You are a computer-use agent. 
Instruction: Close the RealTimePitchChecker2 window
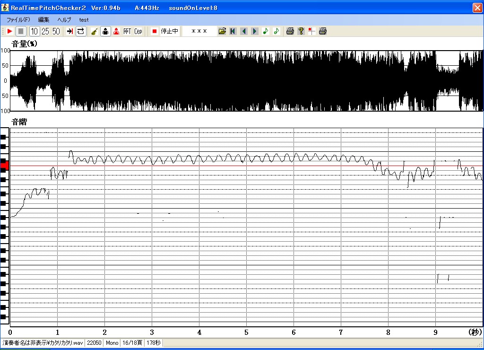pos(477,8)
